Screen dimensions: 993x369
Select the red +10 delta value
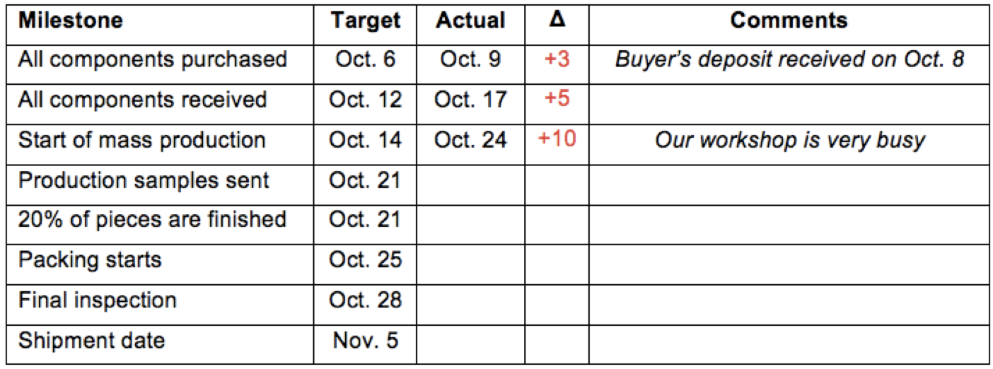pyautogui.click(x=557, y=139)
